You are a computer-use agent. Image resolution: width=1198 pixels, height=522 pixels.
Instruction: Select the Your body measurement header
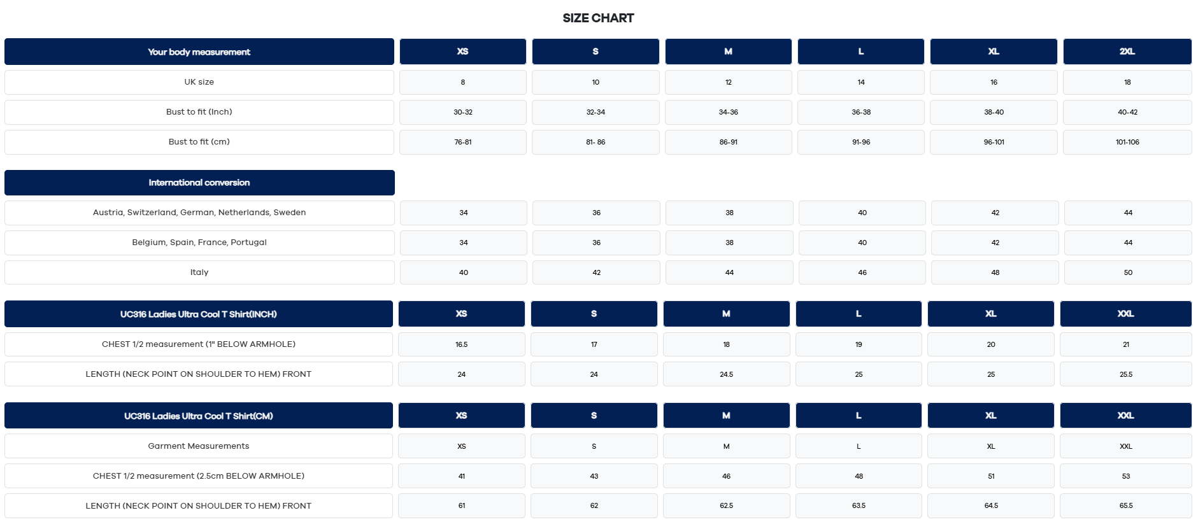click(x=199, y=52)
